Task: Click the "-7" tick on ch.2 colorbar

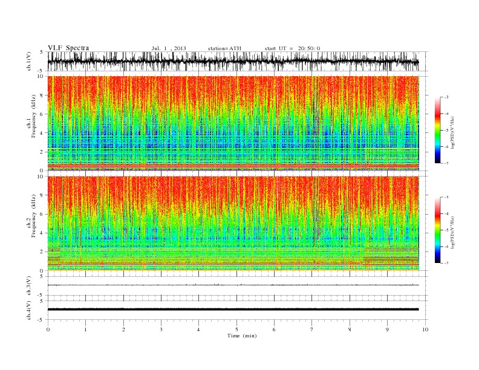Action: (446, 263)
